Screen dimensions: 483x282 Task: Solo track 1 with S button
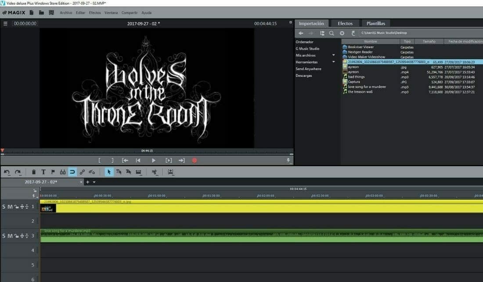(x=4, y=207)
